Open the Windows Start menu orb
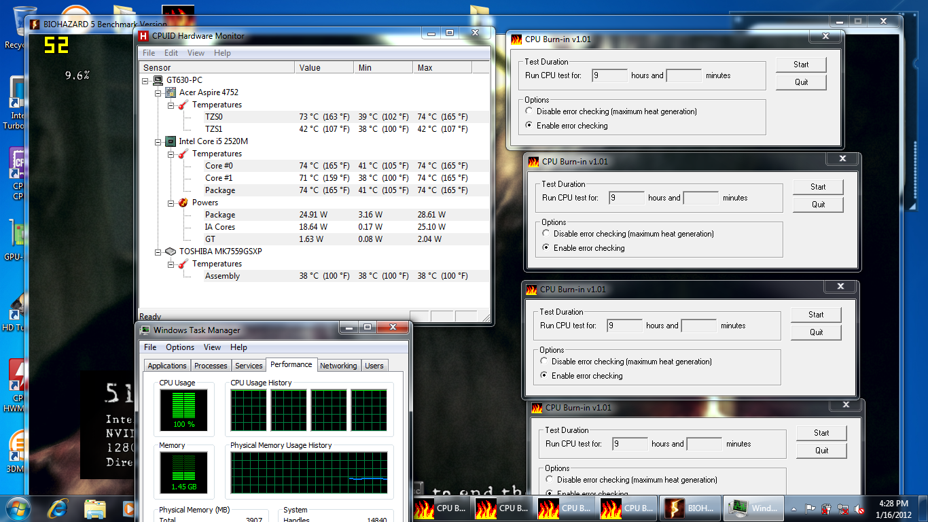The image size is (928, 522). (17, 508)
